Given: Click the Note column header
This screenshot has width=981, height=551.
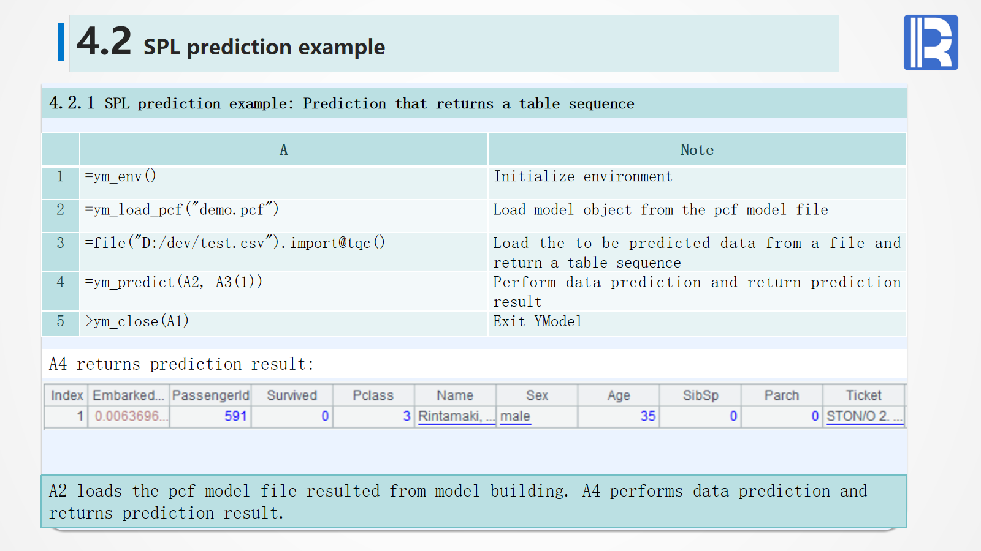Looking at the screenshot, I should 697,149.
